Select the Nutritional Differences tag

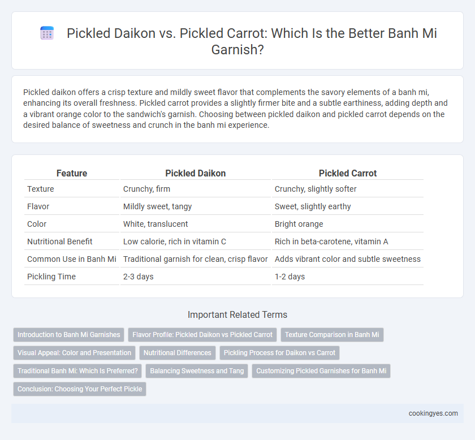point(177,353)
